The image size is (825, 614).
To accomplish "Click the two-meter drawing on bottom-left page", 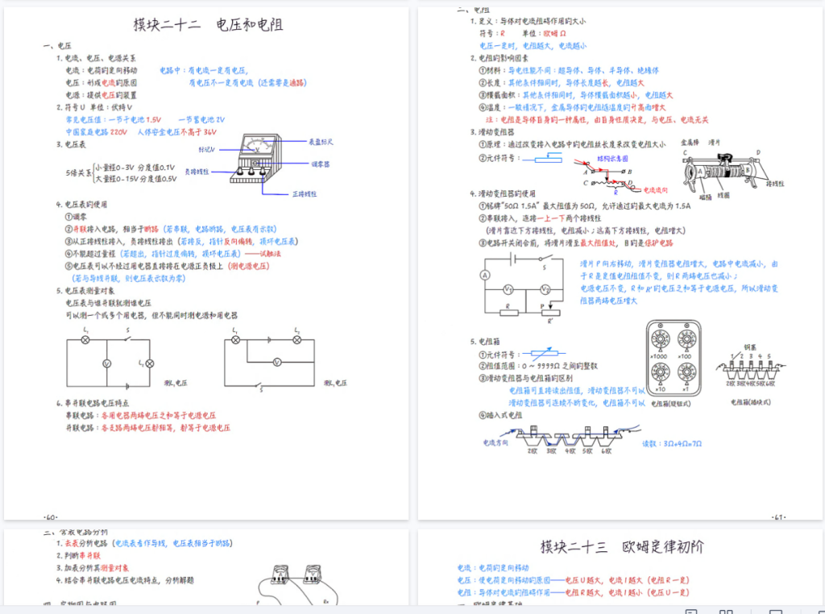I will (298, 584).
